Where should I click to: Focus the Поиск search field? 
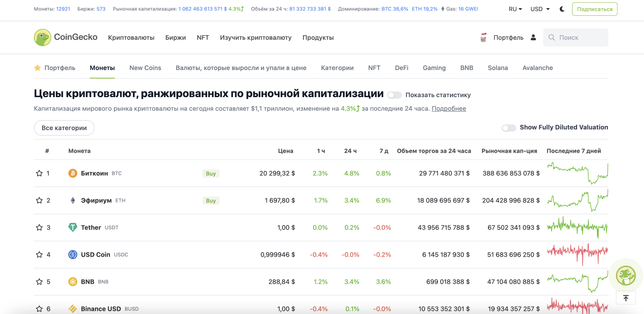[x=581, y=37]
